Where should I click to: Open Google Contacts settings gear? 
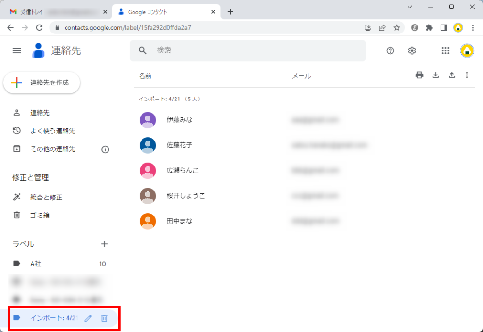[412, 50]
